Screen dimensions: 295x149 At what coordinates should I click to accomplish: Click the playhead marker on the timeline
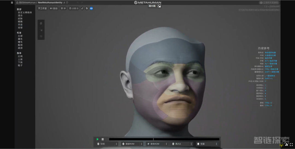pyautogui.click(x=153, y=139)
